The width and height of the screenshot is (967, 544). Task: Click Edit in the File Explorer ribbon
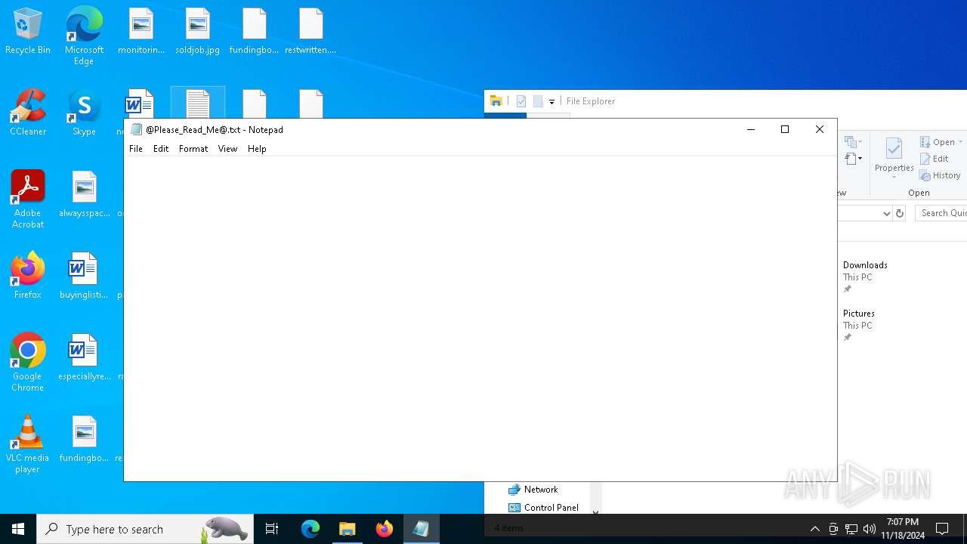pos(935,159)
